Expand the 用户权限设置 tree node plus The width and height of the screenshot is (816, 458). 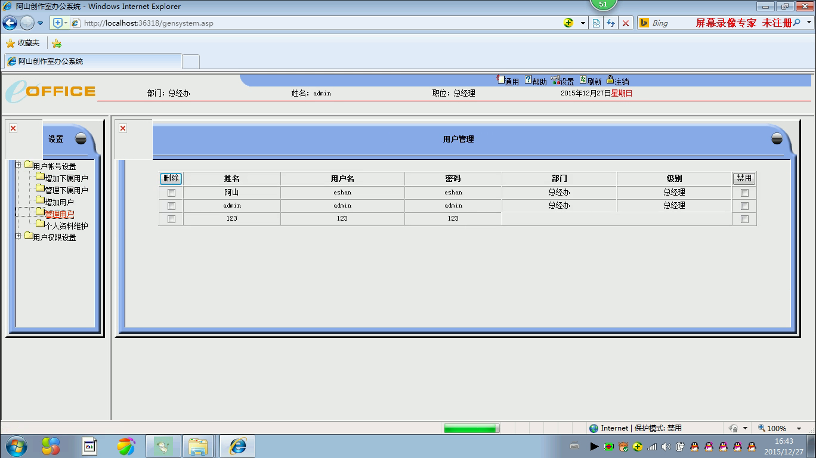click(x=18, y=236)
